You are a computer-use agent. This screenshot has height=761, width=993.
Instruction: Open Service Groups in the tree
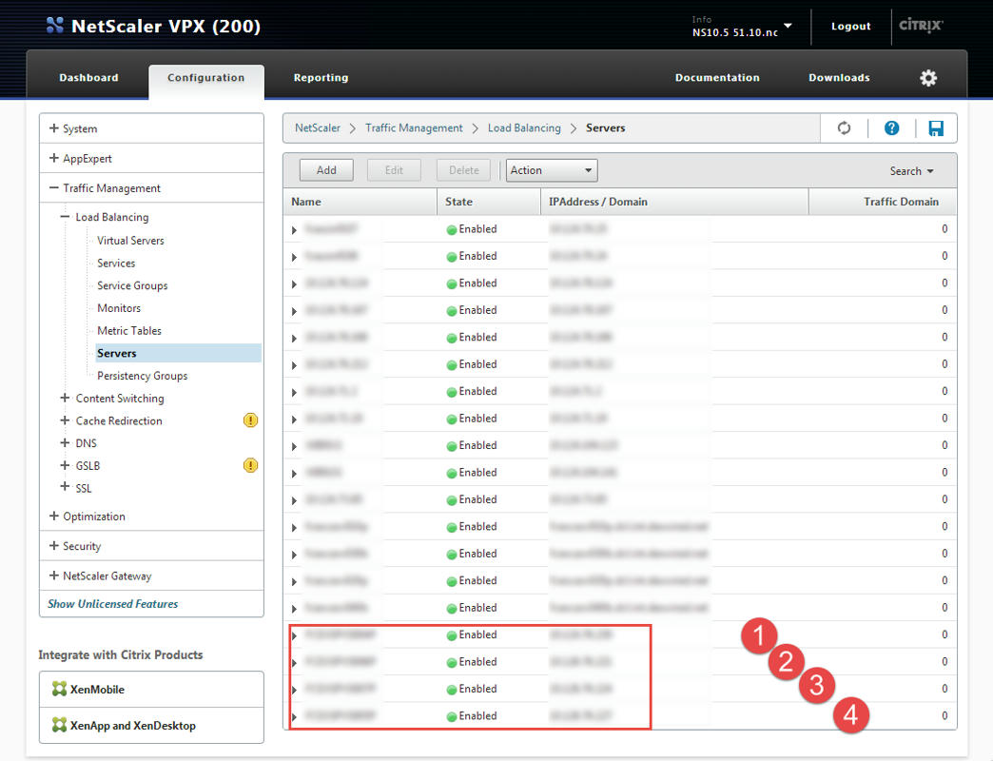pos(132,285)
